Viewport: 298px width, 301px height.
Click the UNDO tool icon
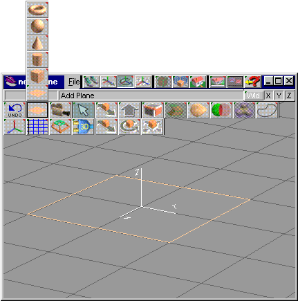[x=15, y=110]
